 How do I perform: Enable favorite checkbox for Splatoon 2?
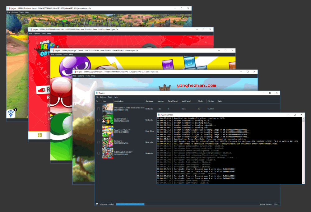point(98,142)
